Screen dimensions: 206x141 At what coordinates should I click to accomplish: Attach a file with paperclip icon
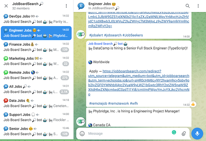[x=184, y=133]
